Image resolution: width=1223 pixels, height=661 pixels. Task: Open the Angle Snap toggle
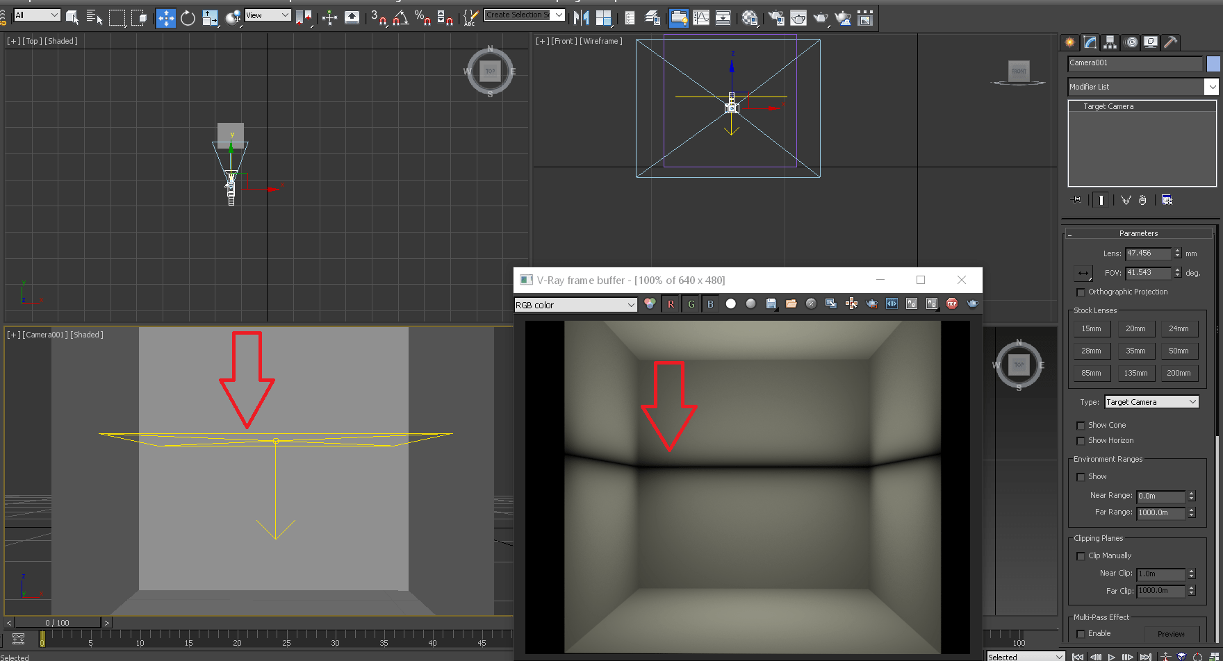pyautogui.click(x=400, y=17)
